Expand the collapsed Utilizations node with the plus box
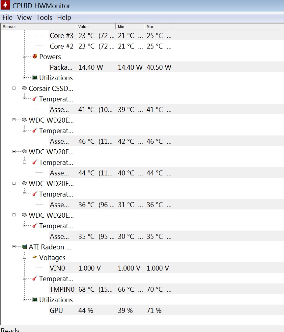The image size is (284, 332). pyautogui.click(x=24, y=78)
